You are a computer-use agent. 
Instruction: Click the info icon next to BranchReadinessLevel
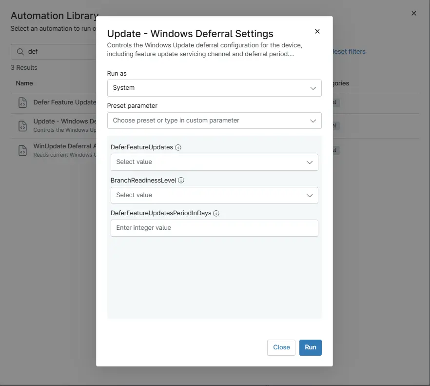point(181,180)
